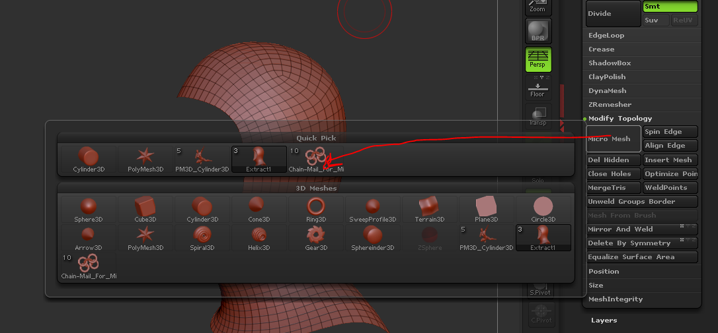Click the Divide button

pos(613,13)
